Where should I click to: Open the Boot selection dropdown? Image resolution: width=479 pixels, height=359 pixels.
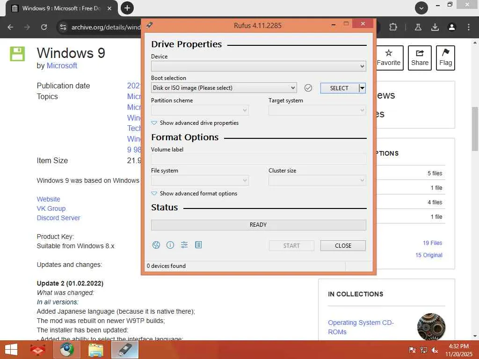click(224, 88)
